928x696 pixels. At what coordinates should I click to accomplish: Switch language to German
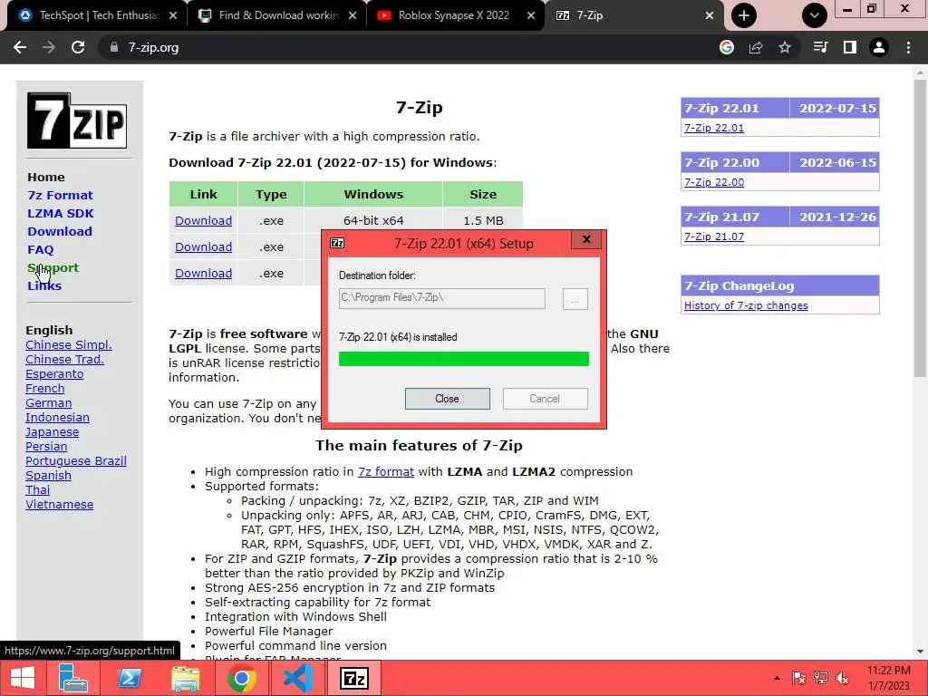click(x=49, y=403)
